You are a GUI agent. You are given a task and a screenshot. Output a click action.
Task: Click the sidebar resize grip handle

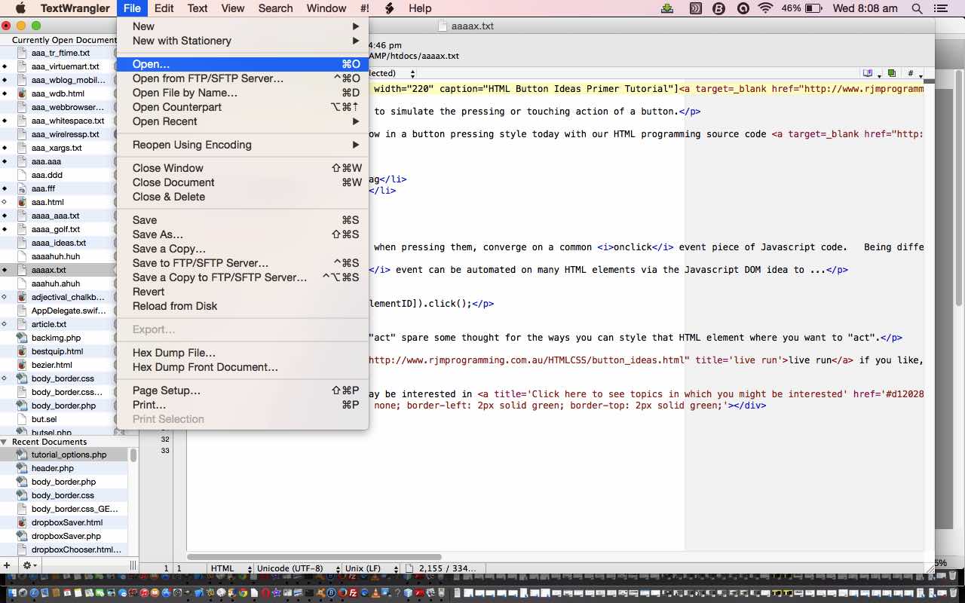133,565
